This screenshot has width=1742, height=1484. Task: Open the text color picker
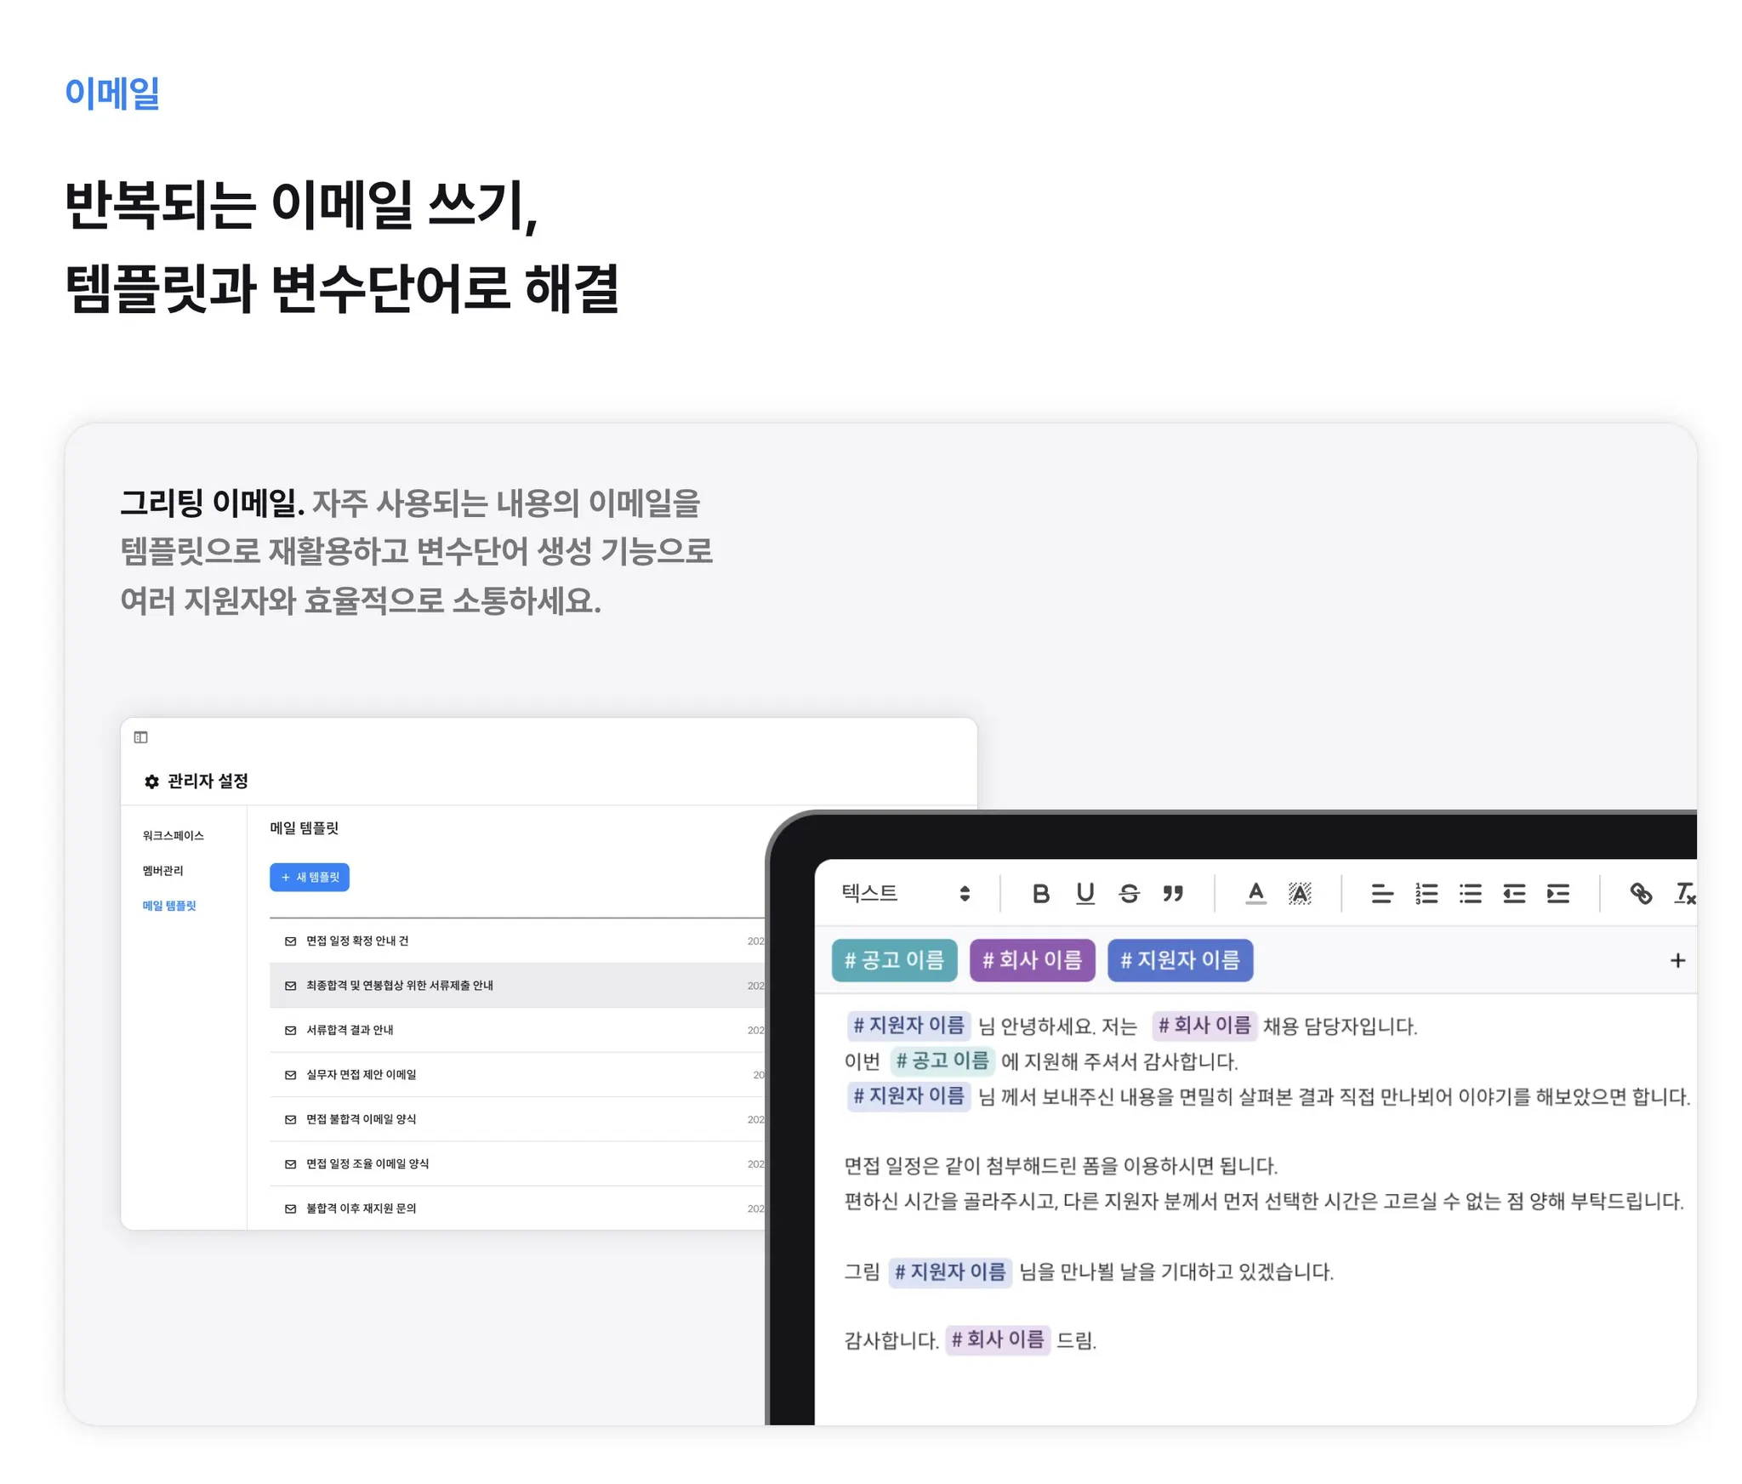pyautogui.click(x=1255, y=893)
